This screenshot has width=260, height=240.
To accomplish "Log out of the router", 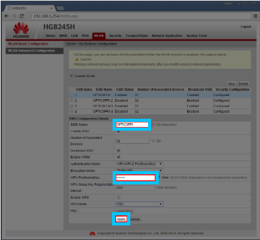I will (x=246, y=27).
